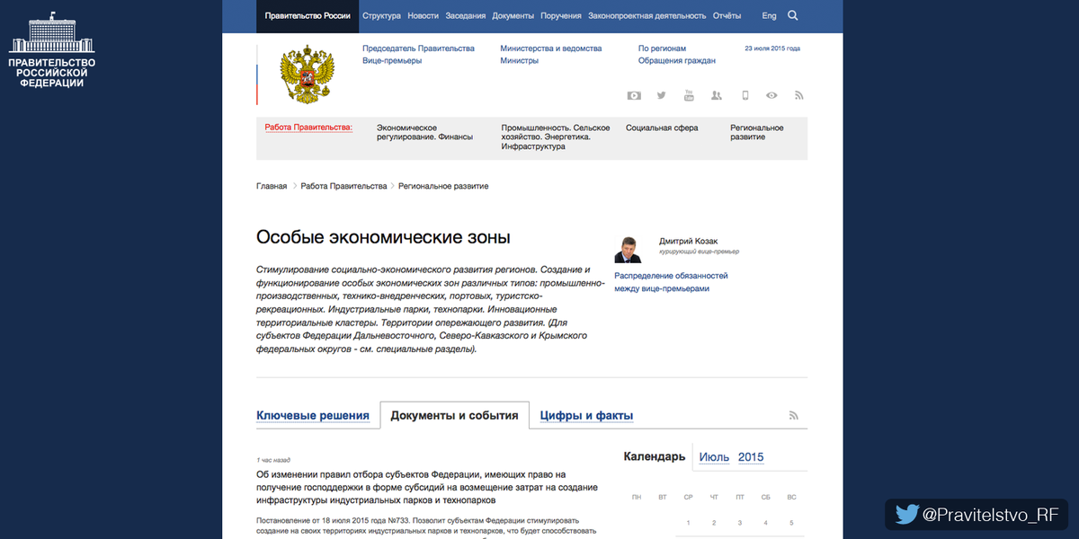Open the Отчёты menu item
The width and height of the screenshot is (1079, 539).
(x=727, y=16)
